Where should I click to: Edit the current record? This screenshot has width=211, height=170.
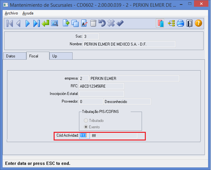coord(84,23)
